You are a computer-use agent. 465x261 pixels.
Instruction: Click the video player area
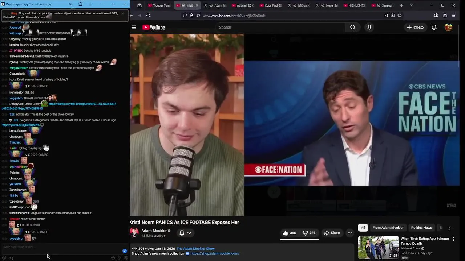click(295, 125)
